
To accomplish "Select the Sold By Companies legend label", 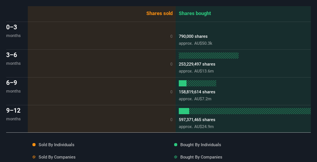I will (57, 157).
